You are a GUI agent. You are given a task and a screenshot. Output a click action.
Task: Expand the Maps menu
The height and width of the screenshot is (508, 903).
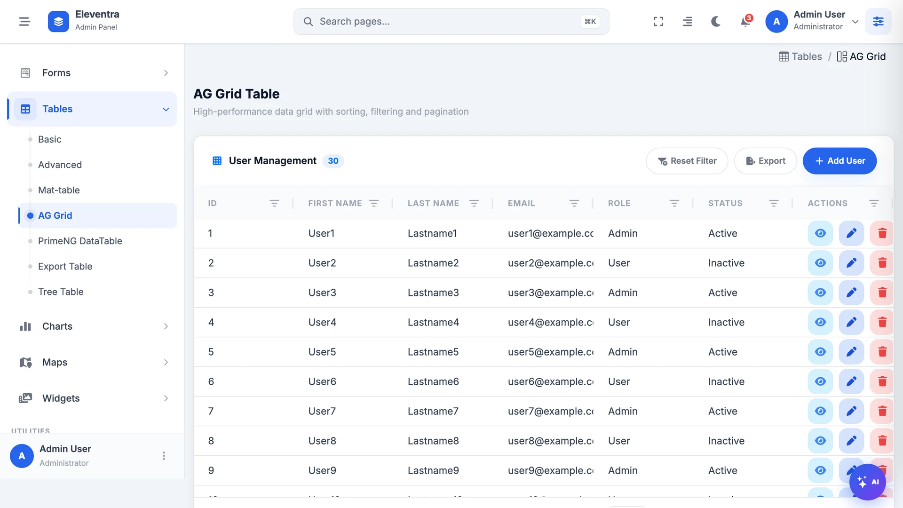[92, 362]
